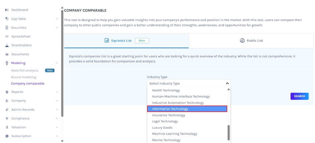Click the industry dropdown list scrollbar thumb
The width and height of the screenshot is (315, 143).
click(228, 133)
